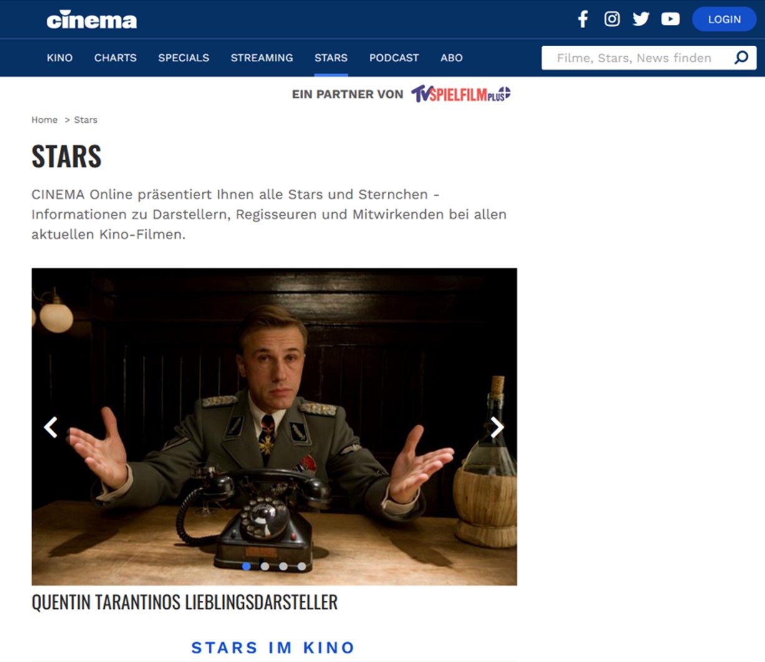765x662 pixels.
Task: Click the Quentin Tarantinos Lieblingsdarsteller headline
Action: 185,602
